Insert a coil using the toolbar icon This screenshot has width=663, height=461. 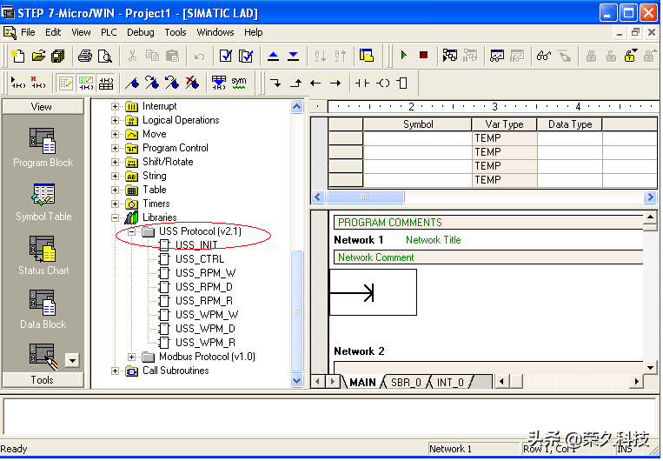(x=382, y=83)
